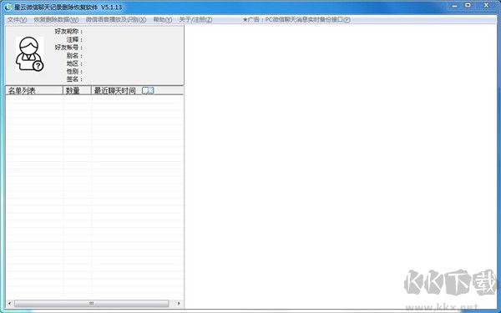Open the 微信语音播放及识别 menu

pos(116,19)
